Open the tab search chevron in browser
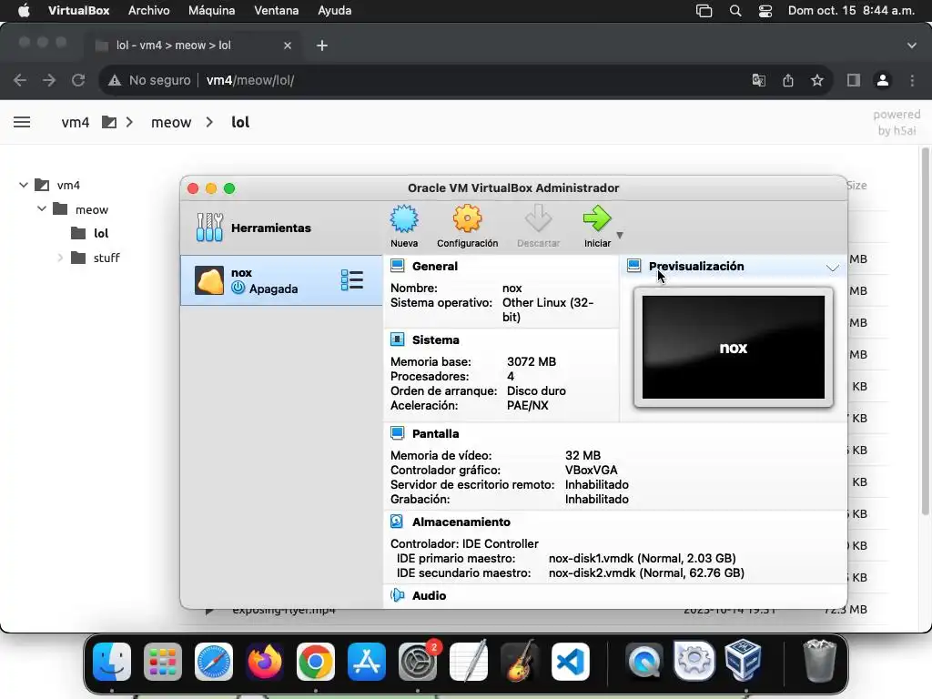The width and height of the screenshot is (932, 699). (912, 46)
